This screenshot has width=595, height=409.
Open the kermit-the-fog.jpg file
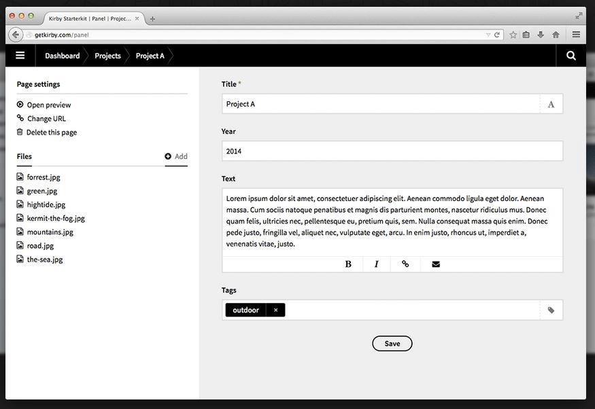55,218
